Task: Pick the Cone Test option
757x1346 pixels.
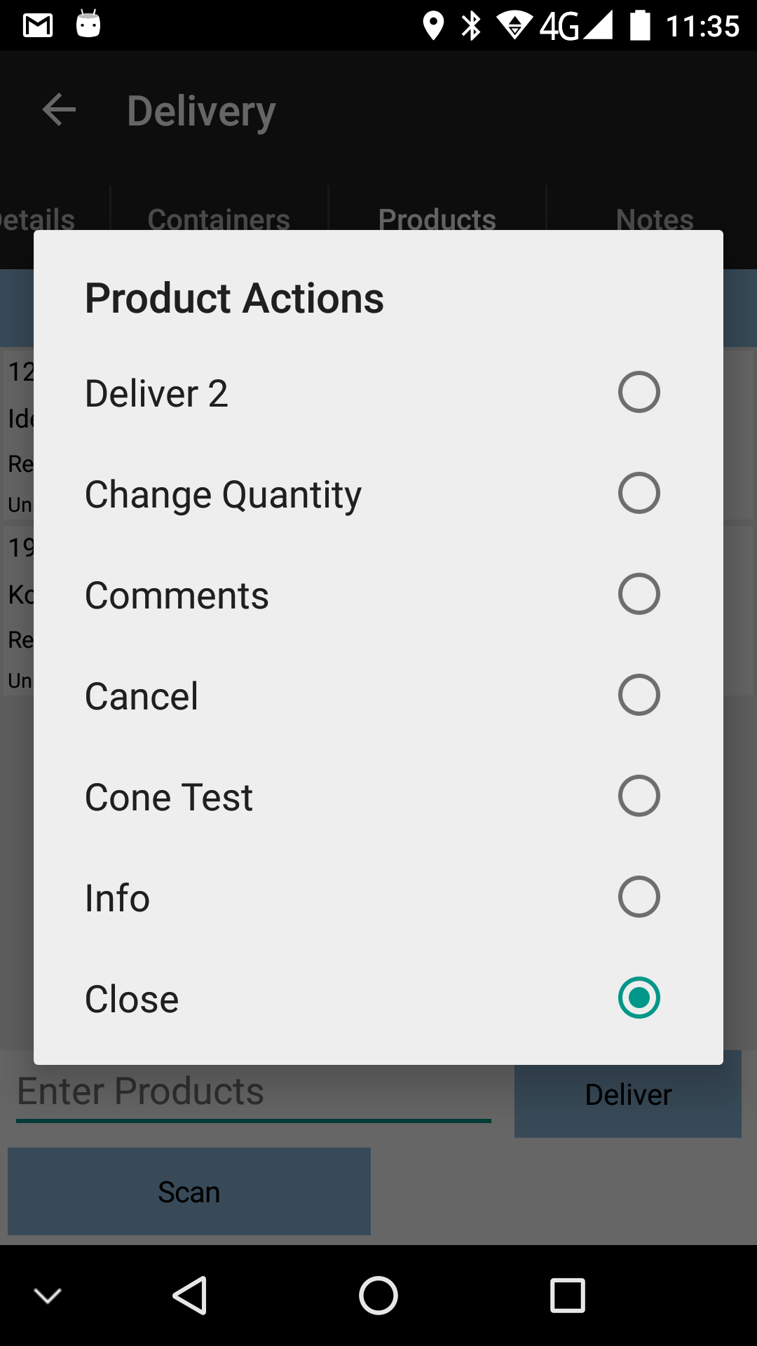Action: pos(378,797)
